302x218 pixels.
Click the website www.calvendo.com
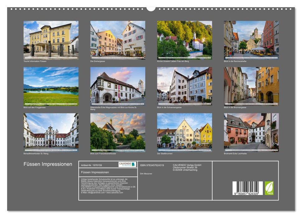(115, 193)
